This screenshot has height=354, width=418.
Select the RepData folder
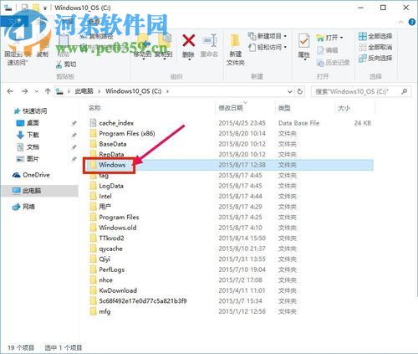pyautogui.click(x=107, y=154)
